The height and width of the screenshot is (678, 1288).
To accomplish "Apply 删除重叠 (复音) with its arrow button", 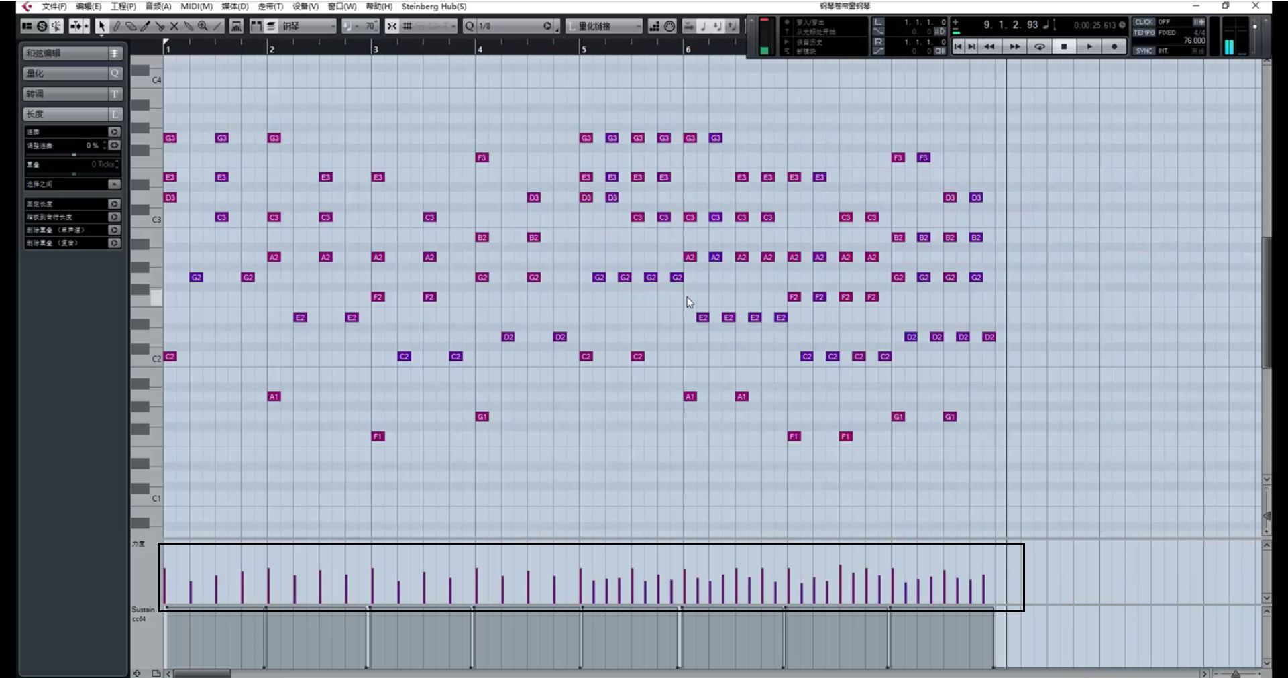I will 114,243.
